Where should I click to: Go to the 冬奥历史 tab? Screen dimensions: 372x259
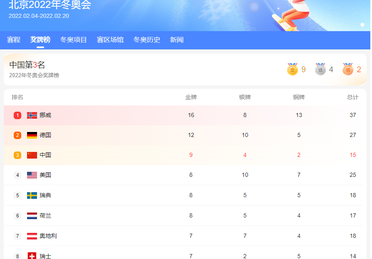pyautogui.click(x=146, y=39)
